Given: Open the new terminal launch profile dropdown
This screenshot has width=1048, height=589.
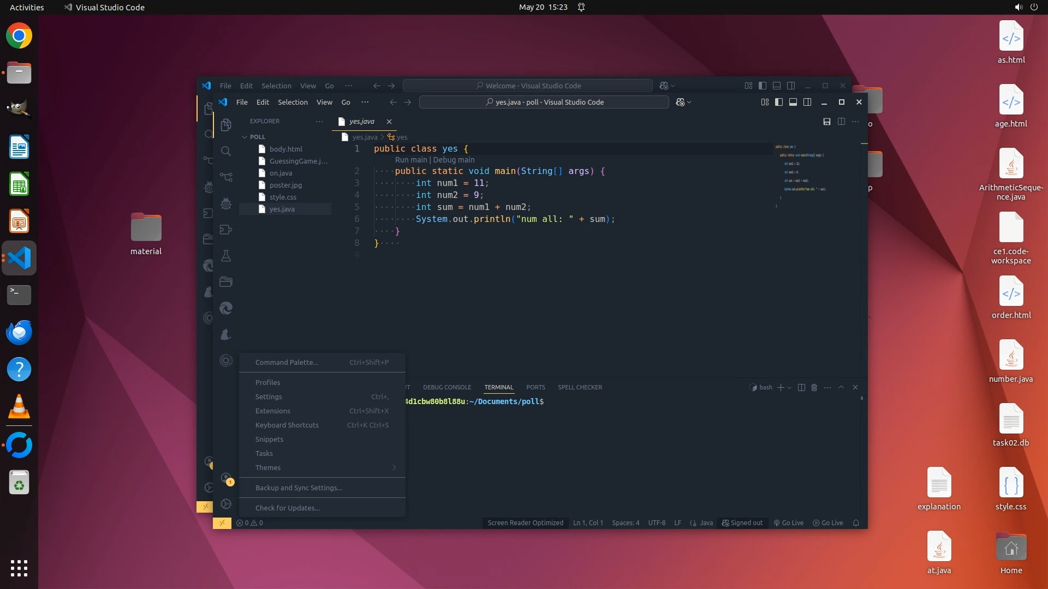Looking at the screenshot, I should [789, 388].
